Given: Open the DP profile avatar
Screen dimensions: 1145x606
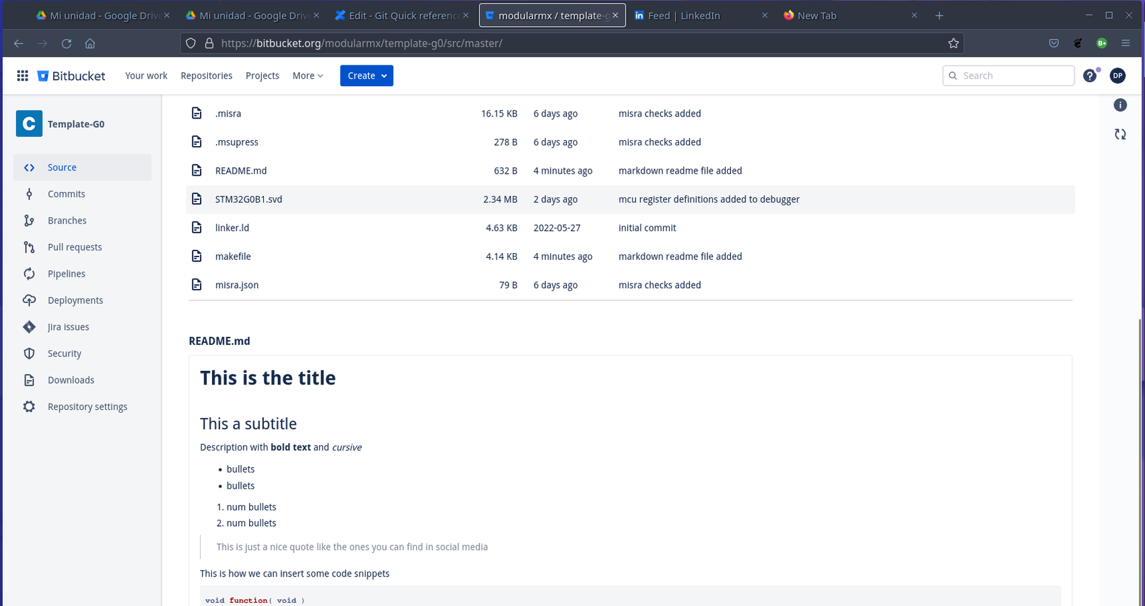Looking at the screenshot, I should tap(1117, 75).
